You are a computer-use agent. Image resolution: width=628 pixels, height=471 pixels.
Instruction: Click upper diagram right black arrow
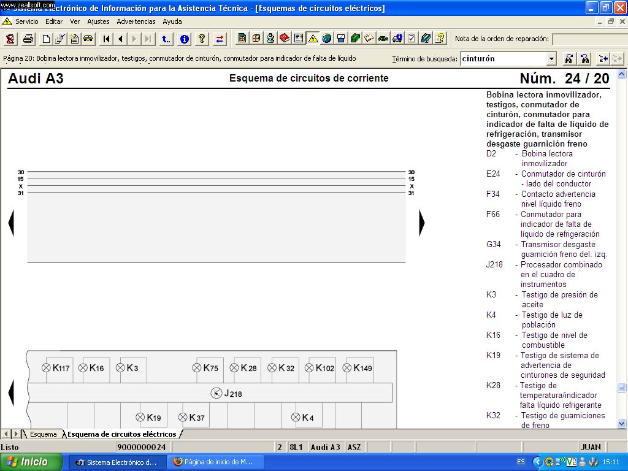(422, 223)
